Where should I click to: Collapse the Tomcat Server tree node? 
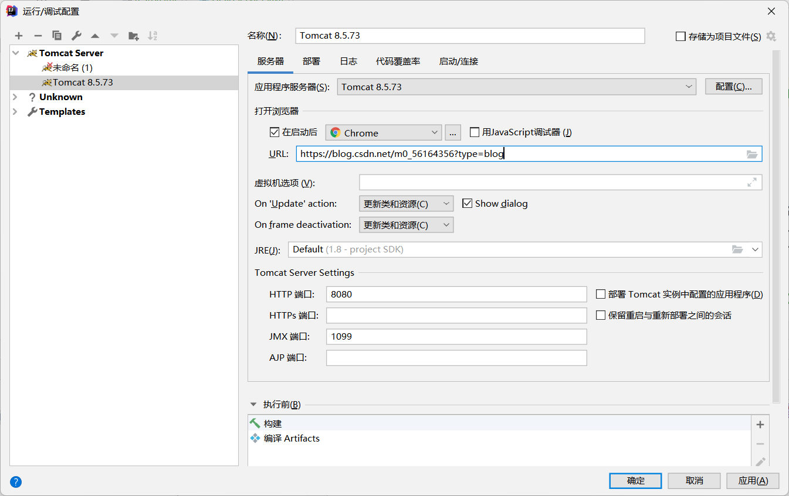tap(16, 53)
